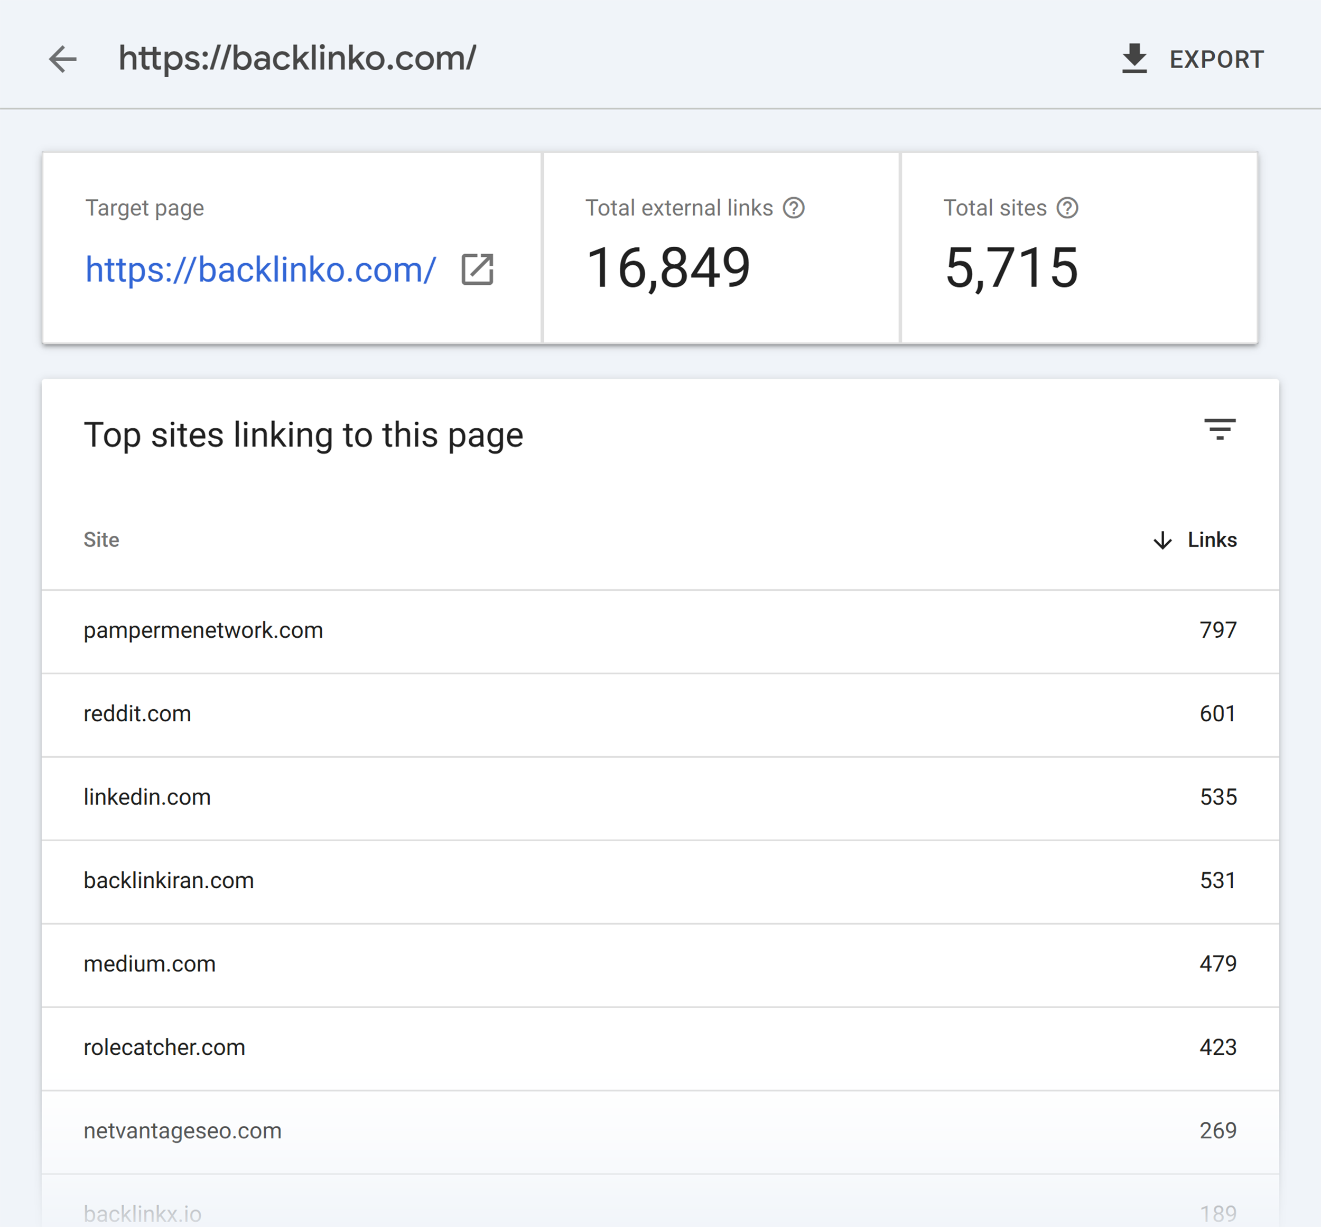Click the export download icon
The width and height of the screenshot is (1321, 1227).
pos(1134,59)
